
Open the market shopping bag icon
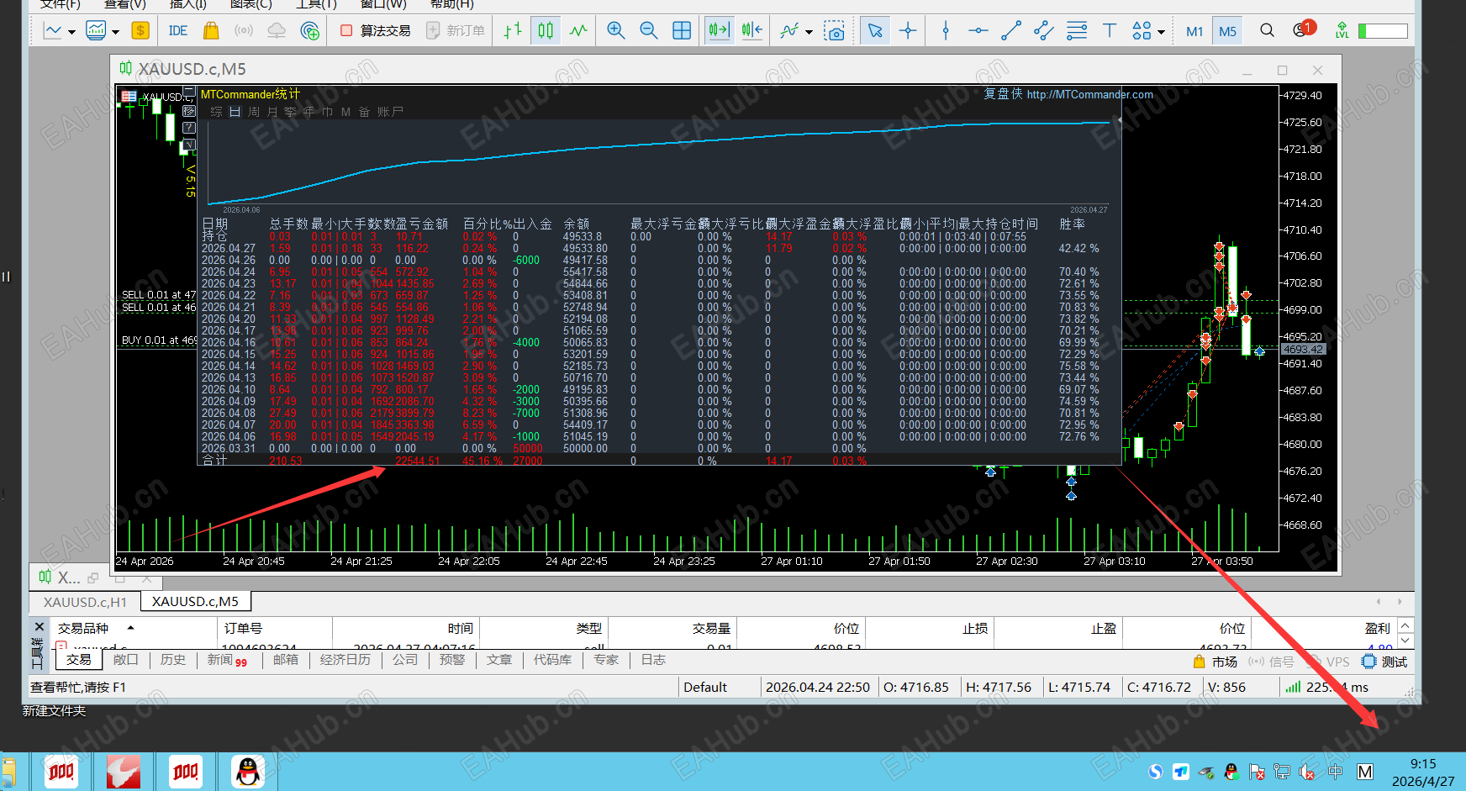(211, 31)
